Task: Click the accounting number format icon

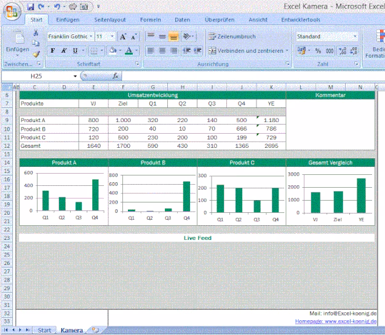Action: [301, 51]
